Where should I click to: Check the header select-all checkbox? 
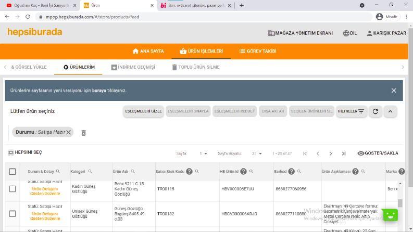pyautogui.click(x=12, y=172)
